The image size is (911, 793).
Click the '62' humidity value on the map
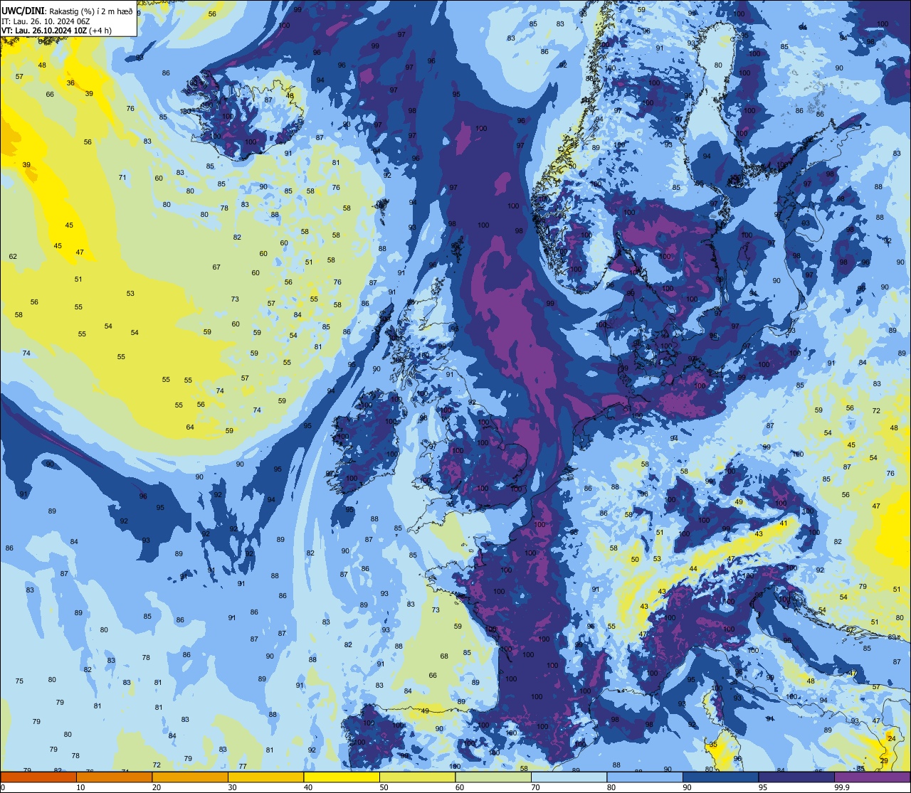point(13,256)
